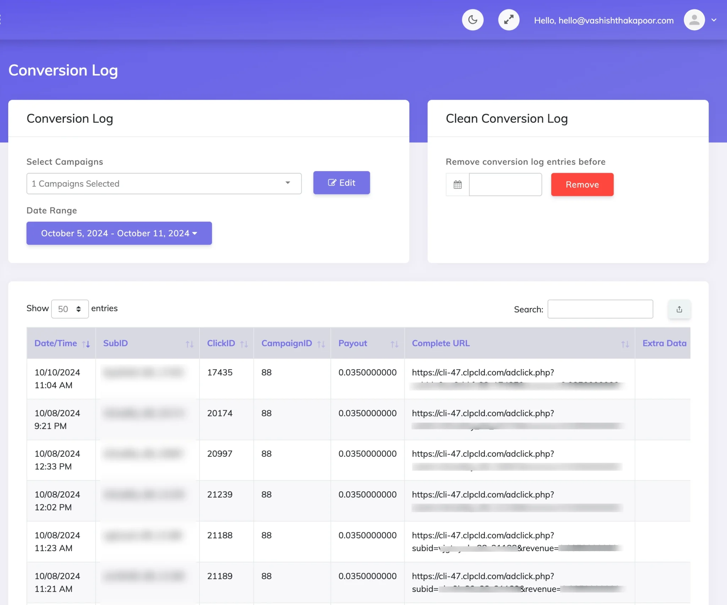Screen dimensions: 727x605
Task: Click the remove-before date input field
Action: coord(505,185)
